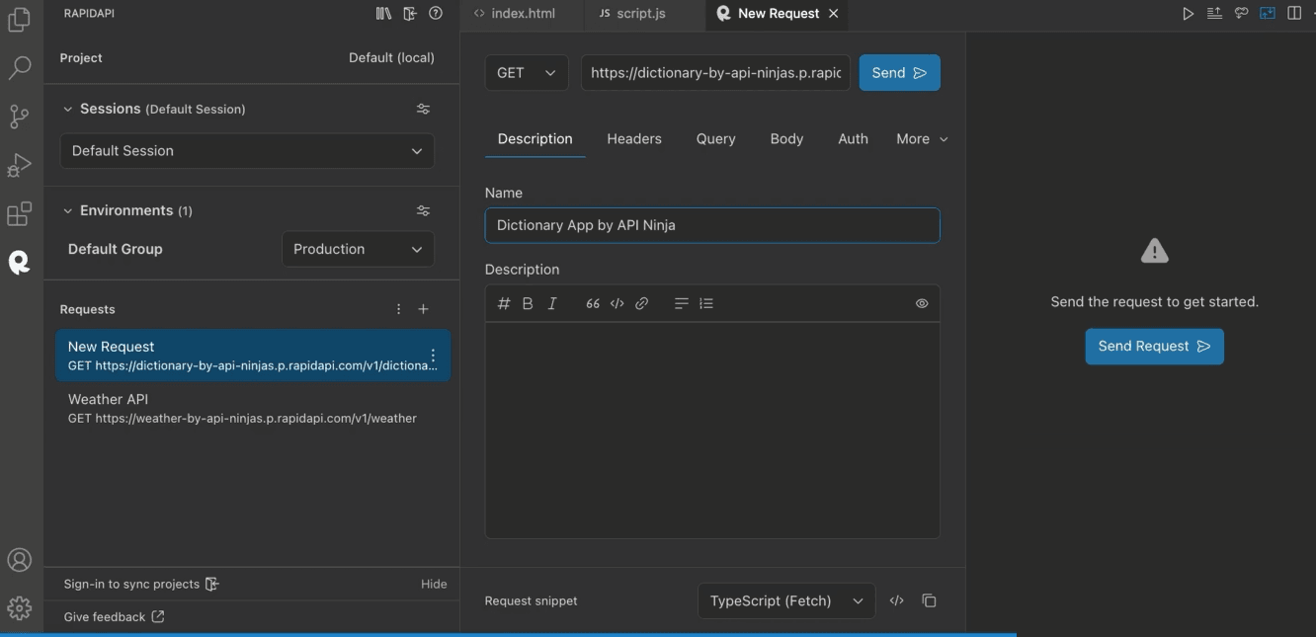Click the run play icon in editor toolbar

tap(1189, 14)
